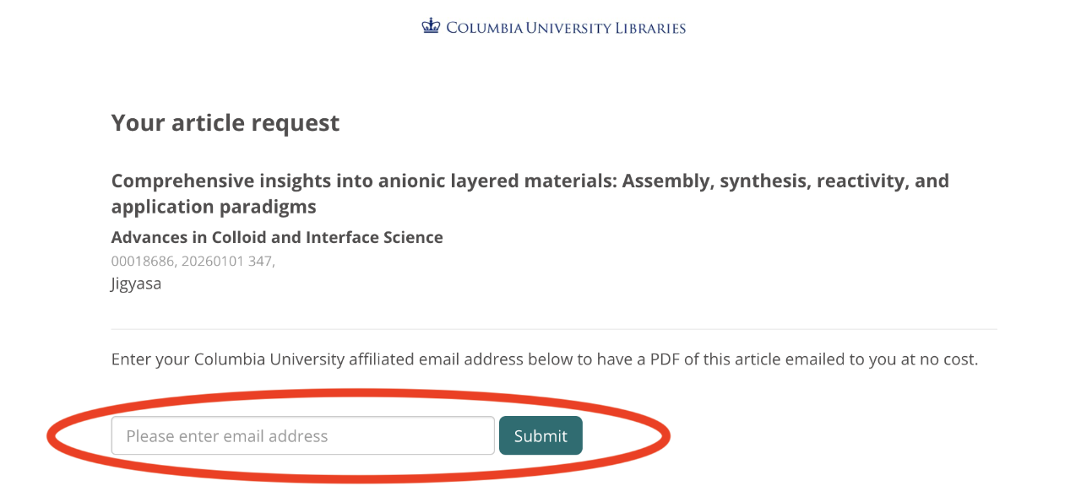Open the library homepage via the header logo
The height and width of the screenshot is (486, 1081).
(x=553, y=27)
